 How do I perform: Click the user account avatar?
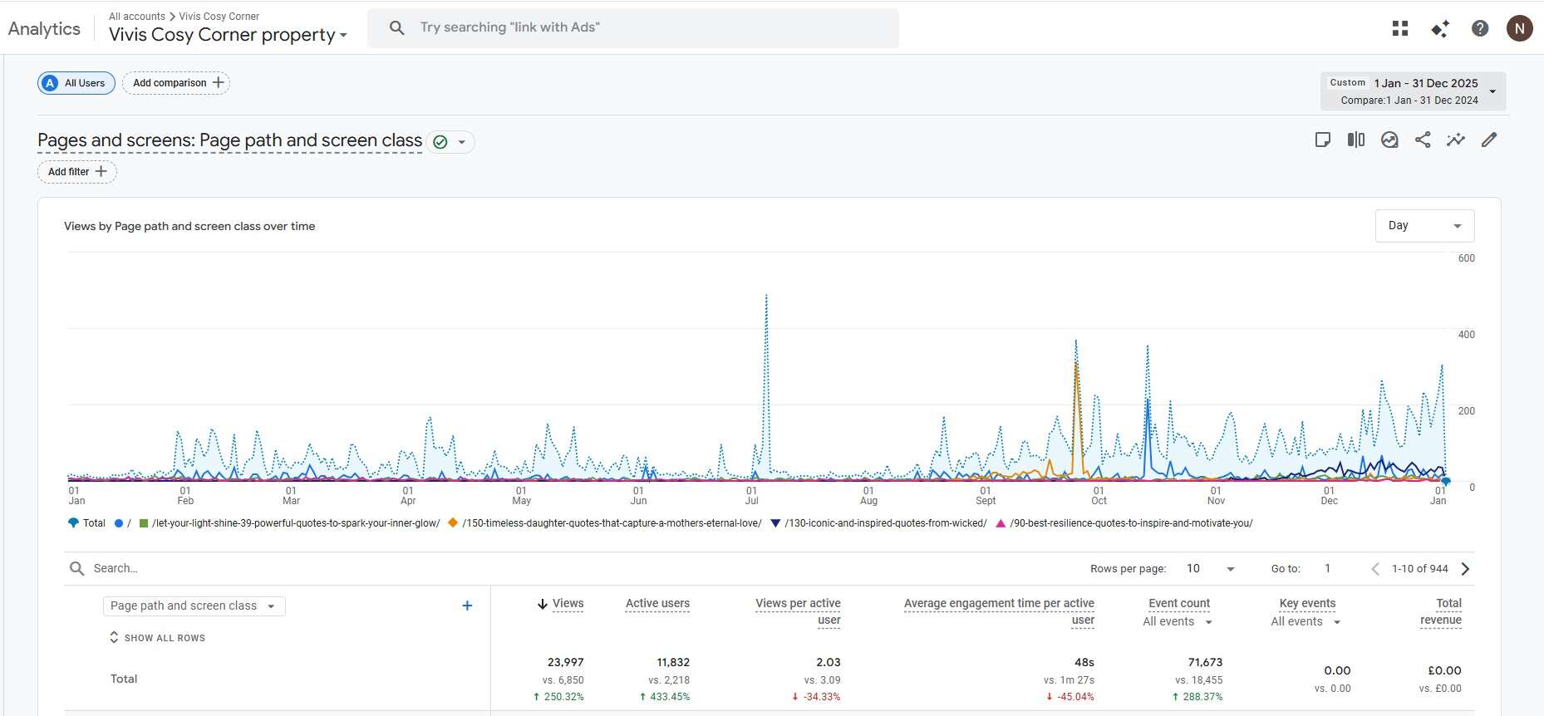pyautogui.click(x=1519, y=28)
